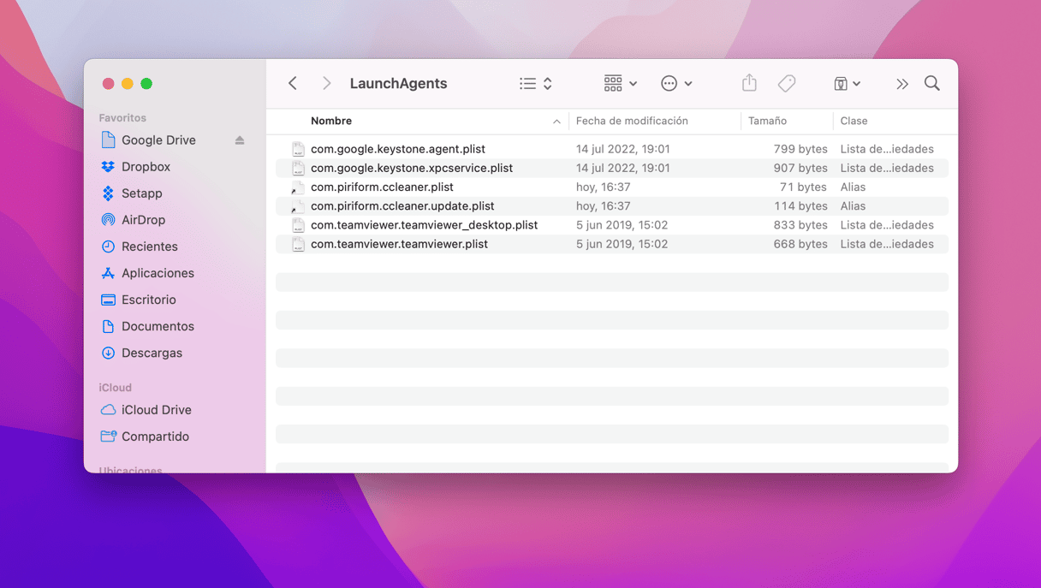This screenshot has height=588, width=1041.
Task: Click the 71 bytes size cell
Action: [x=803, y=187]
